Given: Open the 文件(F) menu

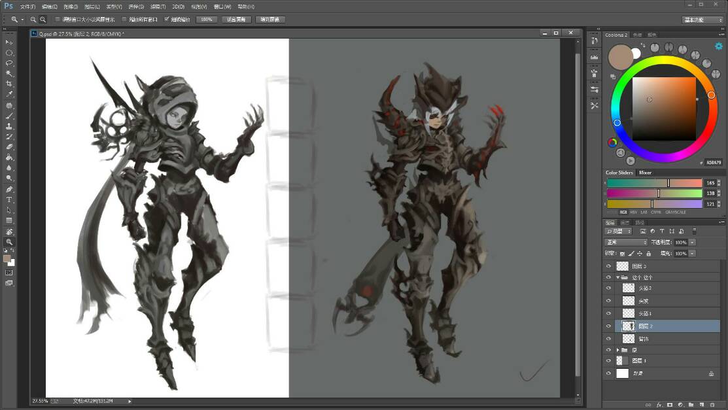Looking at the screenshot, I should click(27, 7).
